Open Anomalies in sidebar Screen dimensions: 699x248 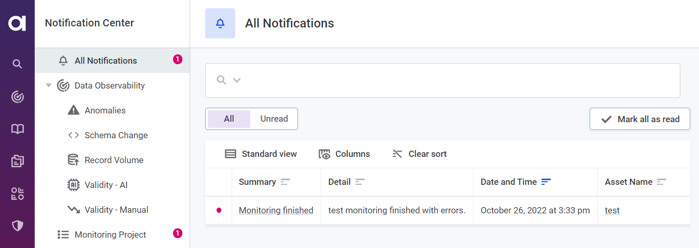click(x=105, y=110)
